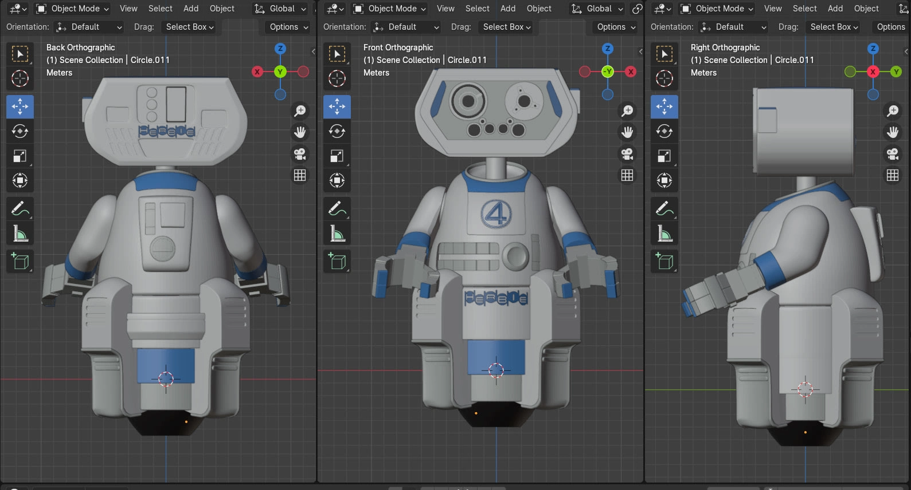The height and width of the screenshot is (490, 911).
Task: Choose the Add Cube tool in Right view
Action: (664, 261)
